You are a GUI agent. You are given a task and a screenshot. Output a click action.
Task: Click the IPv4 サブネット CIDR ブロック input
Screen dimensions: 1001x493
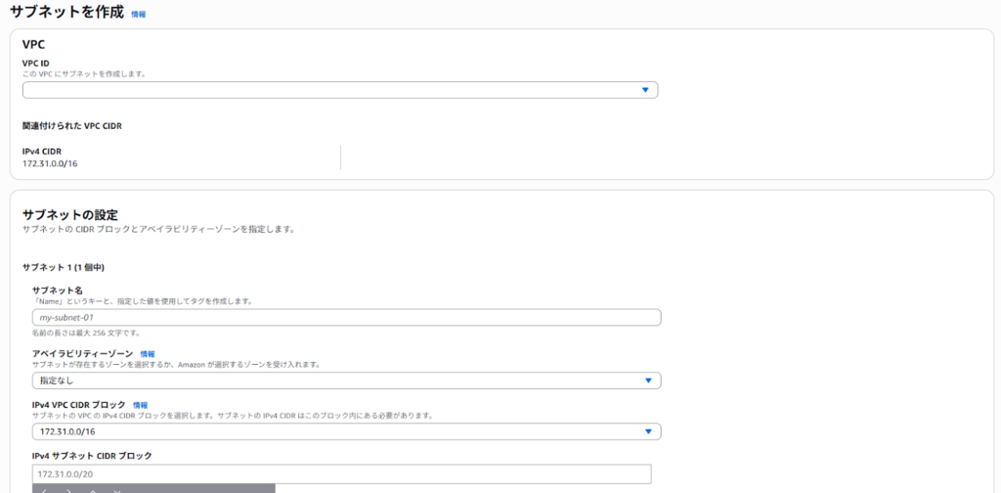coord(341,473)
